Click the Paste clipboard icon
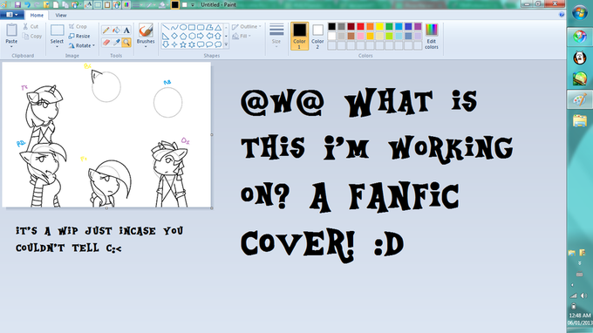Image resolution: width=593 pixels, height=333 pixels. tap(11, 31)
